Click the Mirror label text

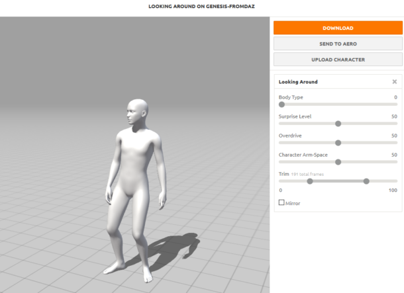click(x=293, y=203)
